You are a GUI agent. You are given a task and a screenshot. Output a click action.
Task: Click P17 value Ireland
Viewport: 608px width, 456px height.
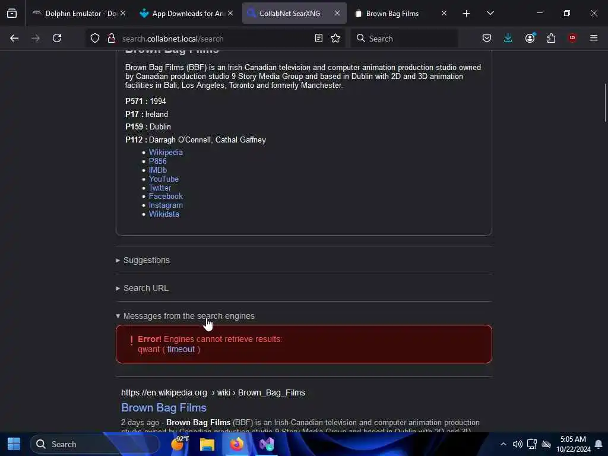click(x=157, y=115)
